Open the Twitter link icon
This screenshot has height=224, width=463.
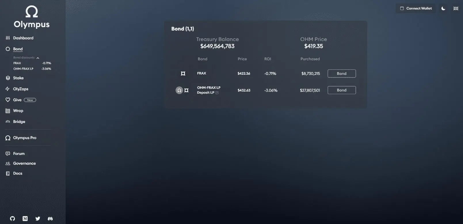coord(38,219)
